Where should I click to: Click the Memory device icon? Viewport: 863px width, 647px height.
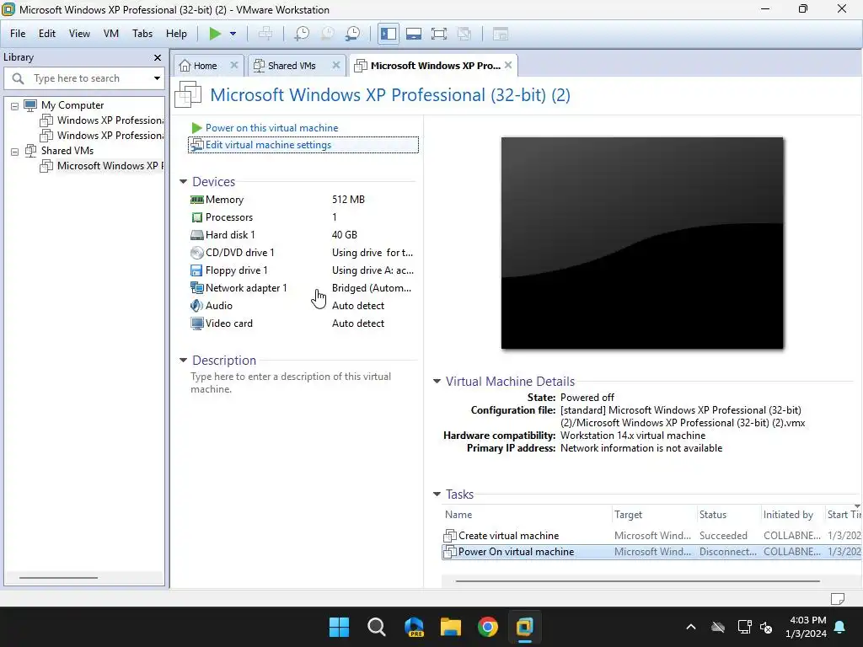pos(196,199)
